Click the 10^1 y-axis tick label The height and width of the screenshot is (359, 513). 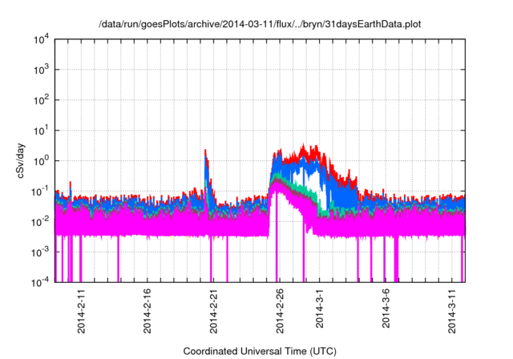click(40, 131)
